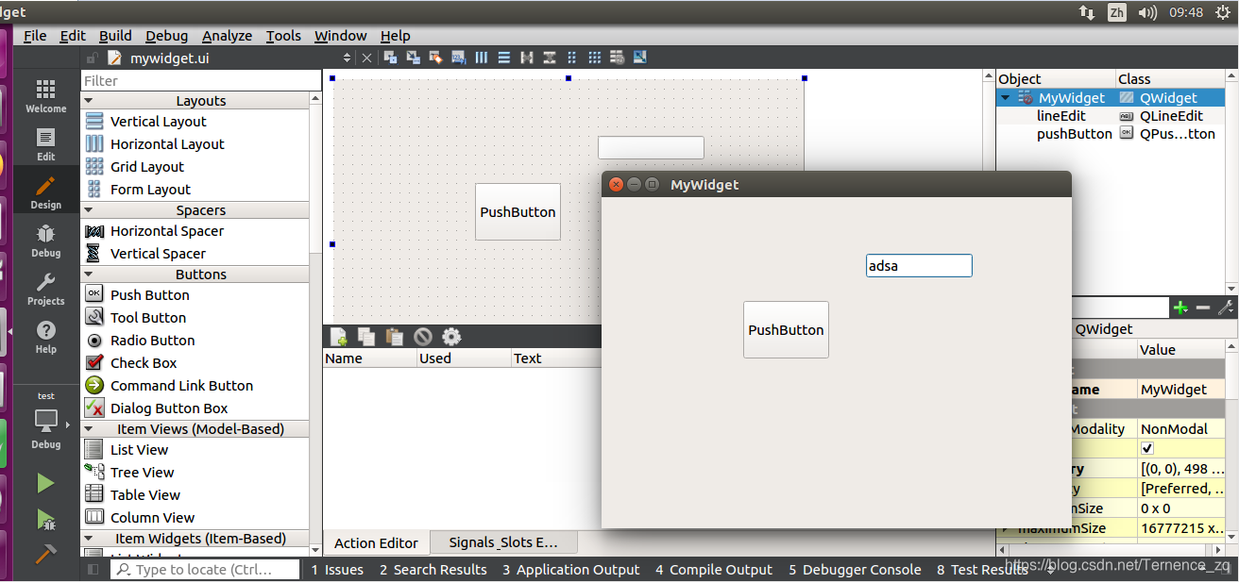The width and height of the screenshot is (1239, 583).
Task: Click the Type to locate field
Action: pyautogui.click(x=206, y=570)
